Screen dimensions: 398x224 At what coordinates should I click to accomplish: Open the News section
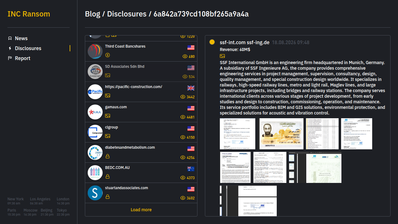click(x=21, y=38)
